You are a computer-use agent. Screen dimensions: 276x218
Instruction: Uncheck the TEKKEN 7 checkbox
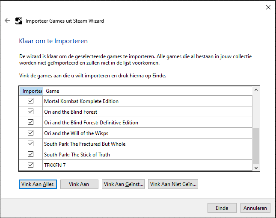(x=31, y=165)
